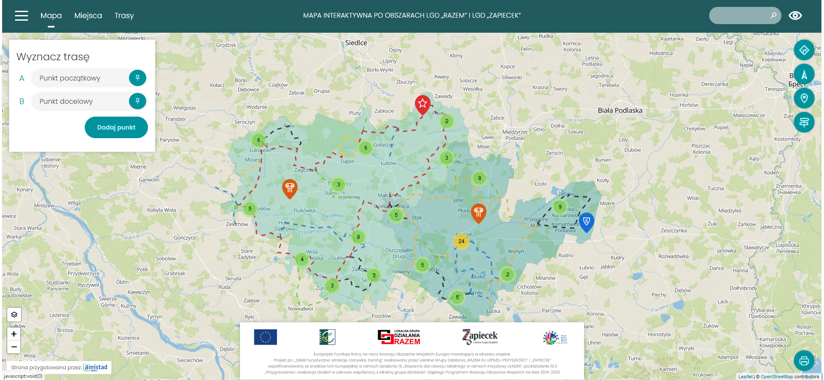This screenshot has height=380, width=824.
Task: Open the OpenStreetMap attribution link
Action: tap(777, 377)
